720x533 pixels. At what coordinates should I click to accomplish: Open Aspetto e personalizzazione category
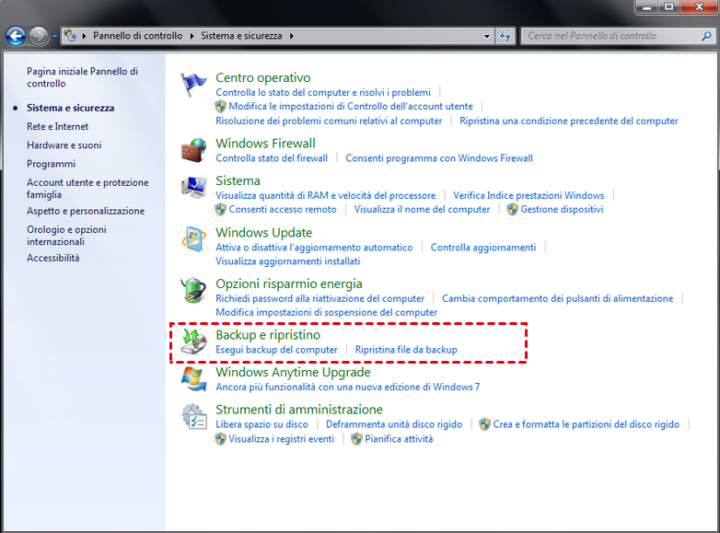[86, 211]
